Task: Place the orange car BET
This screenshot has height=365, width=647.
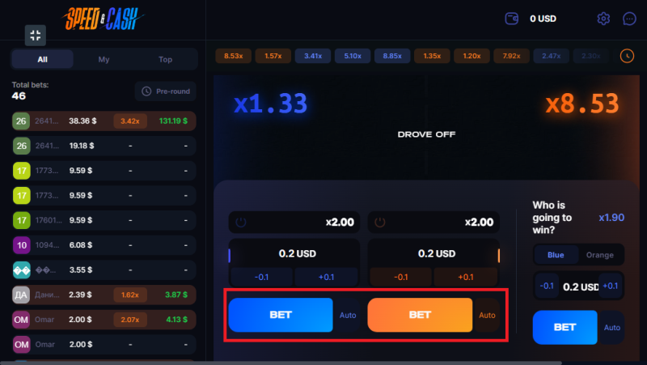Action: click(420, 315)
